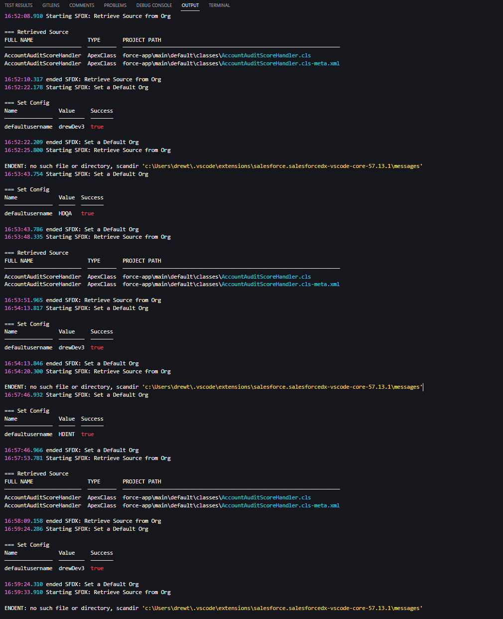Click the HDQA defaultusername value

pyautogui.click(x=65, y=213)
